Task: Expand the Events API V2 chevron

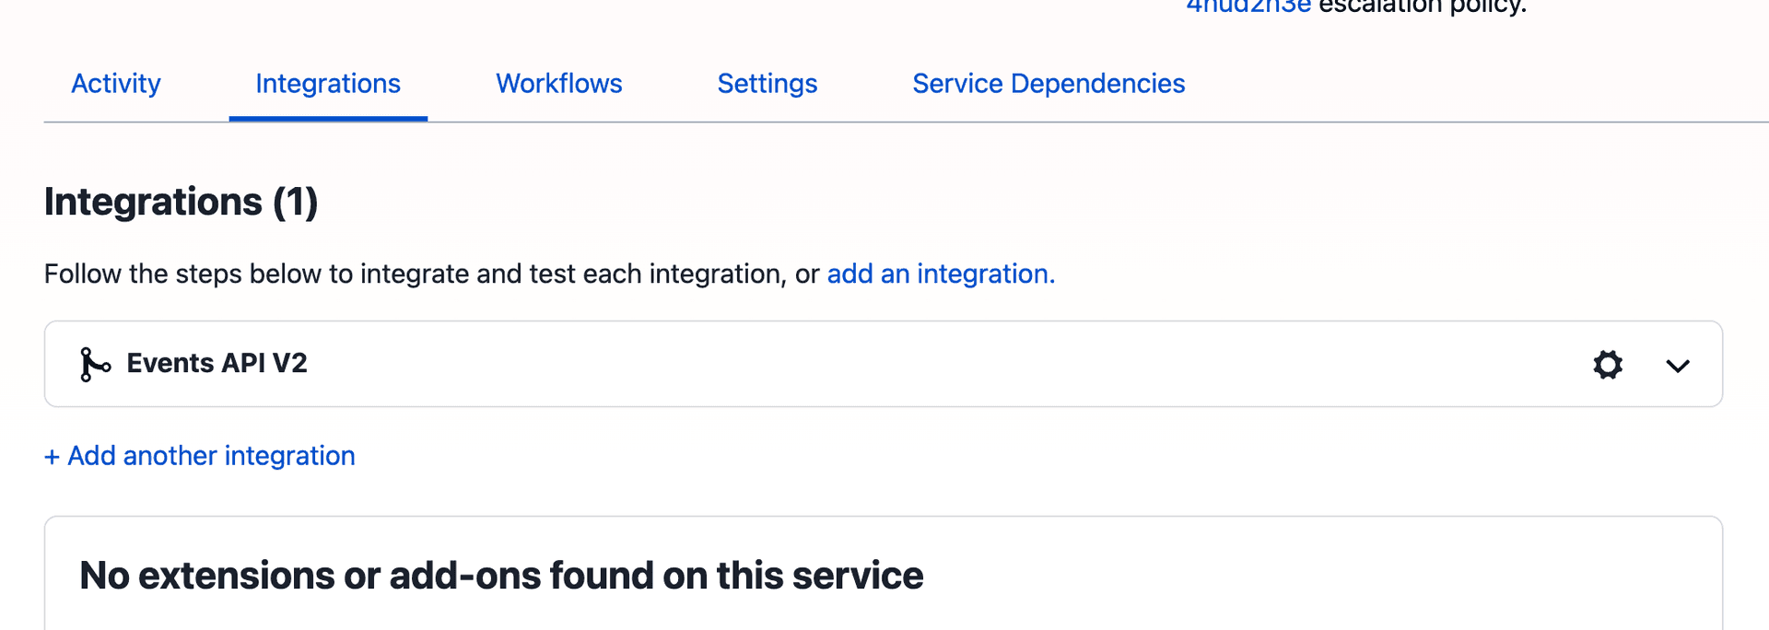Action: click(x=1678, y=366)
